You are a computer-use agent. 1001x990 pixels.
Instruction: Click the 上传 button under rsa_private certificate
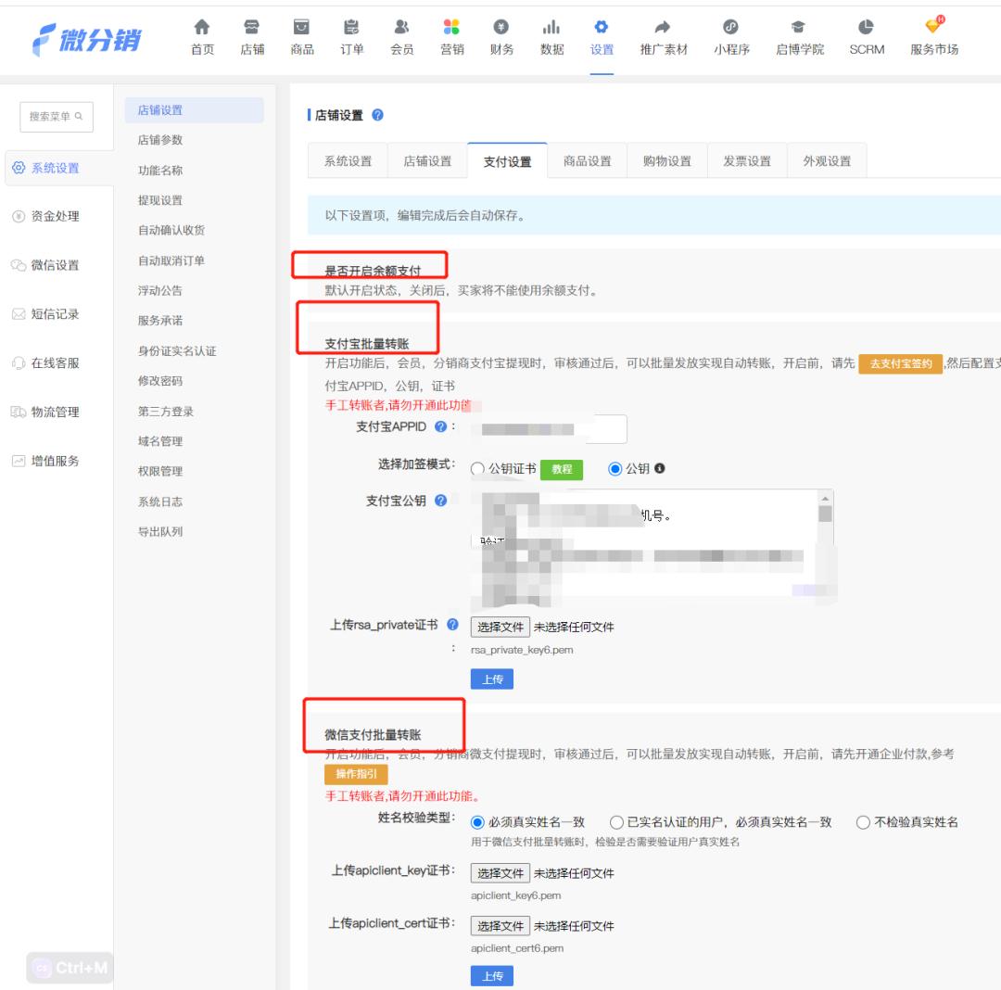(x=491, y=679)
